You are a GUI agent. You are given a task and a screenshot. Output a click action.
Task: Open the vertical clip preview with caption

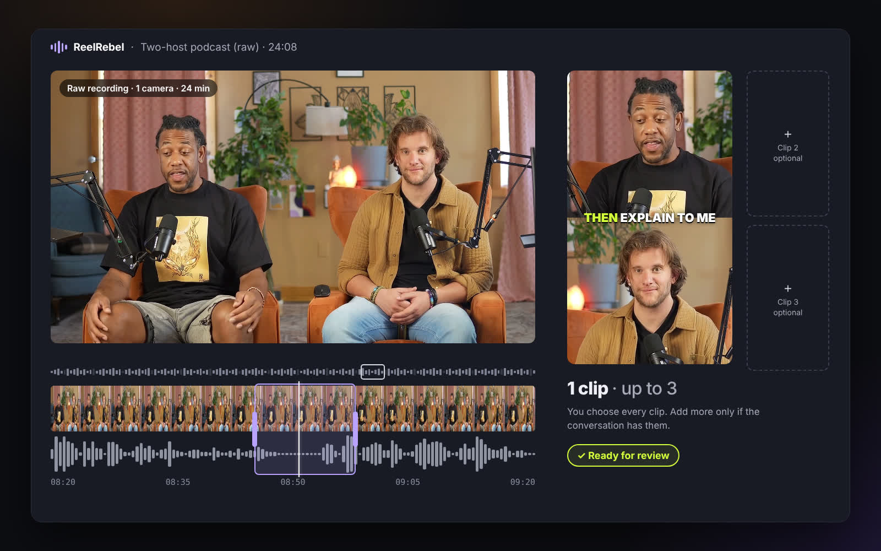pyautogui.click(x=650, y=217)
